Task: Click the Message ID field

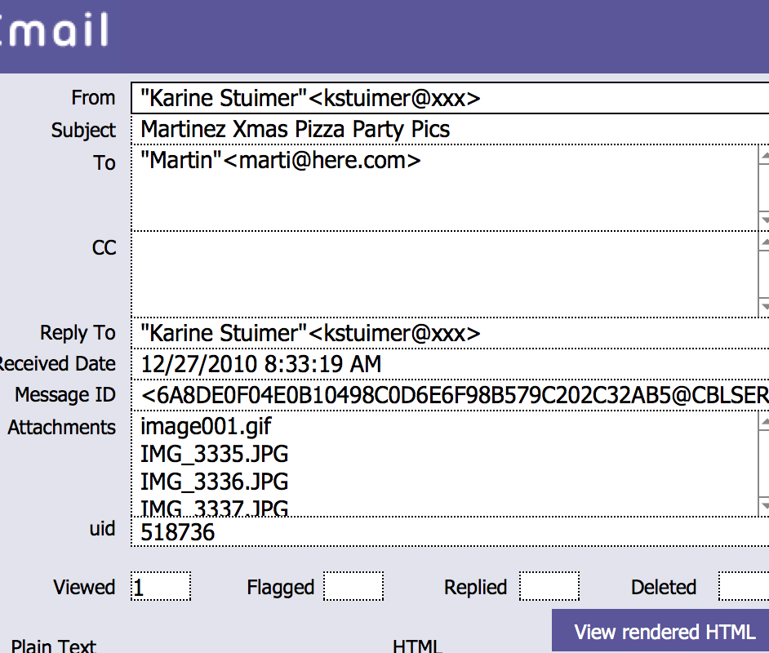Action: pos(450,395)
